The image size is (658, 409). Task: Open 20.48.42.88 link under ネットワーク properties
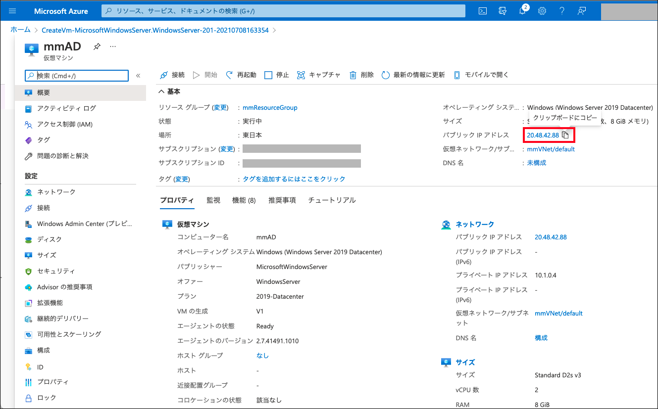(x=551, y=237)
